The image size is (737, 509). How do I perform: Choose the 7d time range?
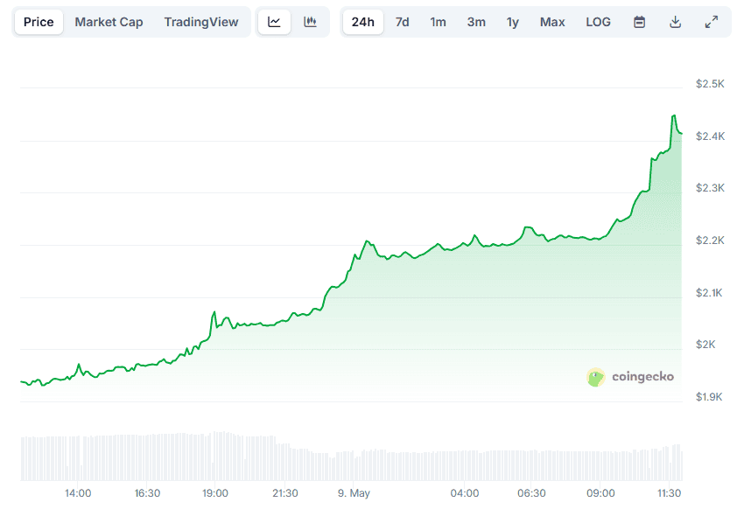(x=403, y=22)
